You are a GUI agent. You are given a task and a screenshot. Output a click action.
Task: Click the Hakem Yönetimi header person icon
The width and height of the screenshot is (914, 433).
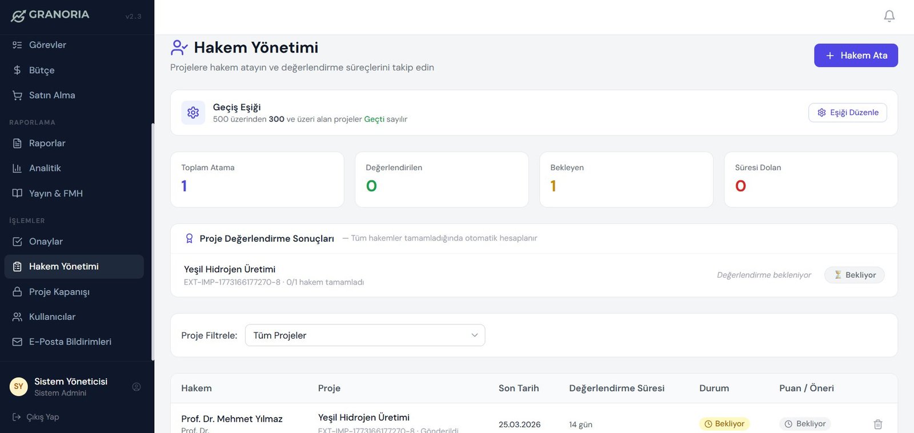tap(179, 47)
